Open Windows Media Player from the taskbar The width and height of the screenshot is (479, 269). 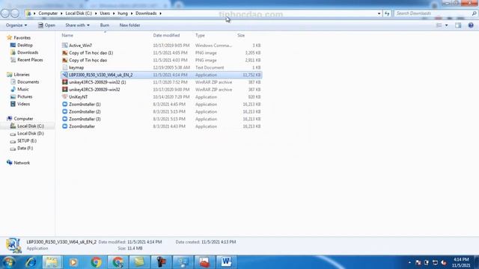pyautogui.click(x=73, y=262)
